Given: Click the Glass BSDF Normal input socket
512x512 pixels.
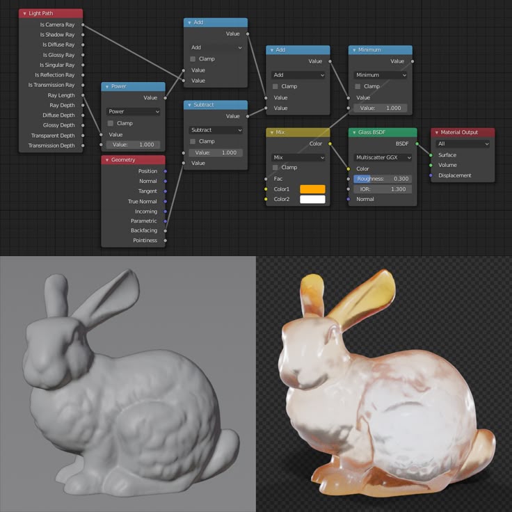Looking at the screenshot, I should (x=349, y=199).
